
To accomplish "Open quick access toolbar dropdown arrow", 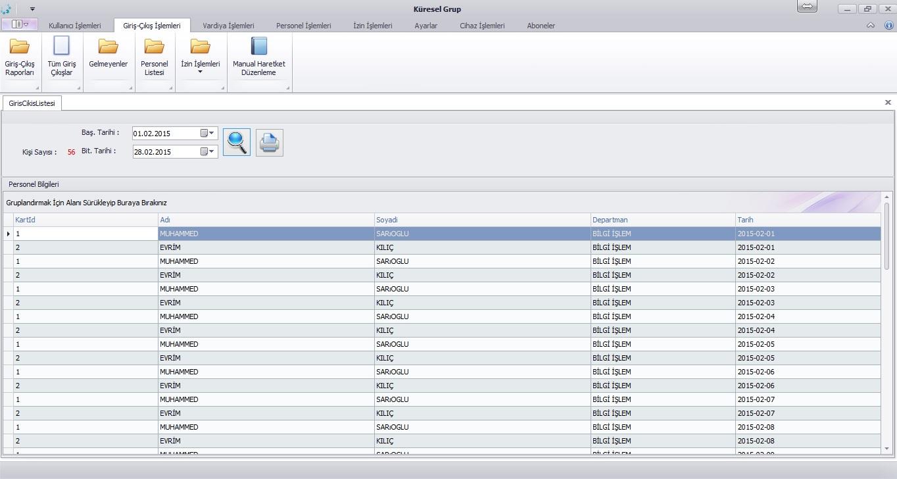I will [33, 9].
